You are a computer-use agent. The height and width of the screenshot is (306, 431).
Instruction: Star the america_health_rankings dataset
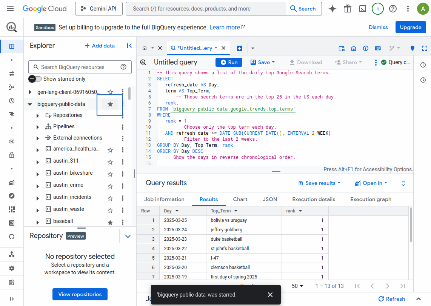110,150
